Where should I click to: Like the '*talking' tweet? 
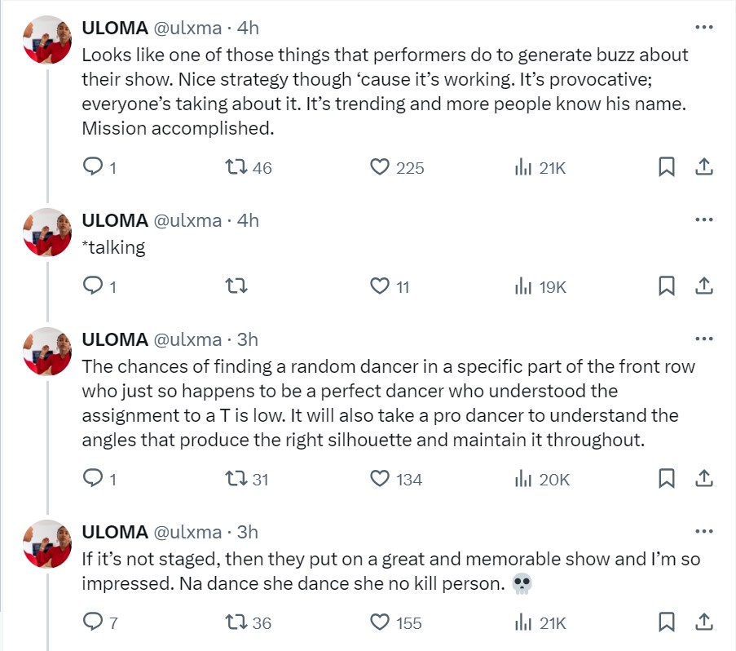click(x=379, y=286)
